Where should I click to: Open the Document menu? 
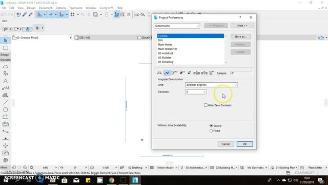coord(46,8)
